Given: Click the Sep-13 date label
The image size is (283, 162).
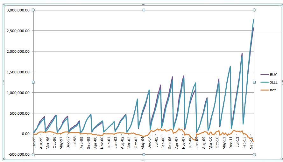Looking at the screenshot, I should point(251,143).
